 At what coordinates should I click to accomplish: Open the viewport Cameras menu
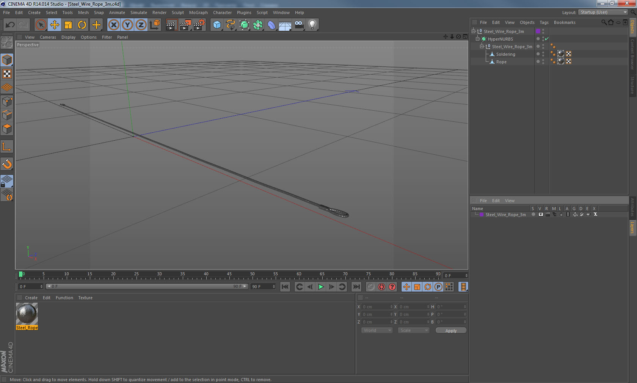coord(48,37)
